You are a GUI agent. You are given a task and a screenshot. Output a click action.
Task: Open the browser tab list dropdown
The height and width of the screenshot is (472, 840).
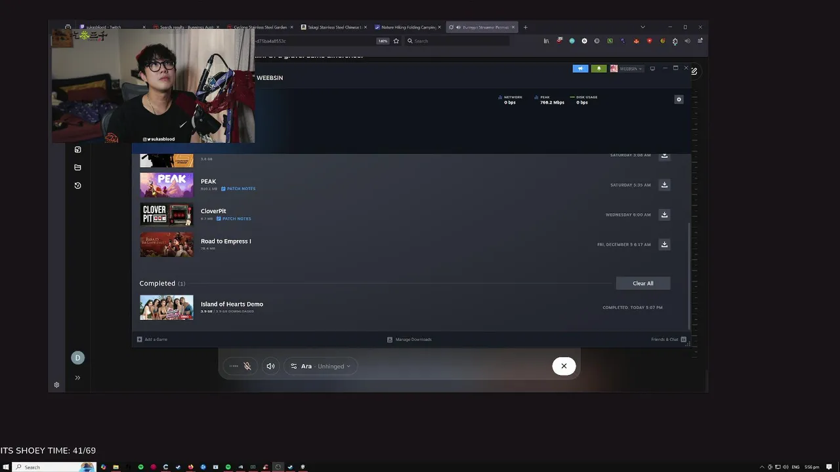(x=642, y=28)
